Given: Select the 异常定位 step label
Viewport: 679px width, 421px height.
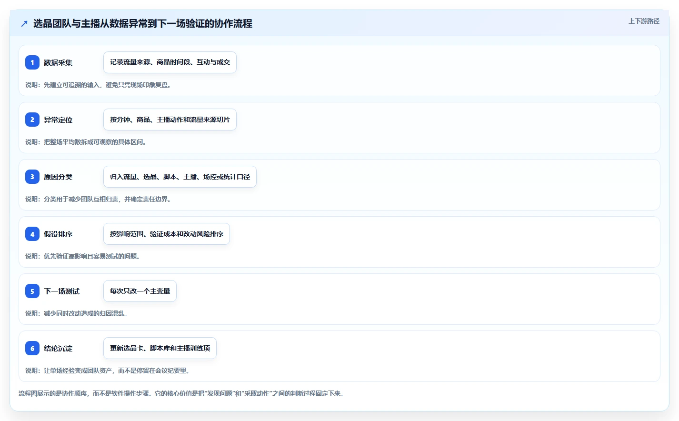Looking at the screenshot, I should [58, 120].
